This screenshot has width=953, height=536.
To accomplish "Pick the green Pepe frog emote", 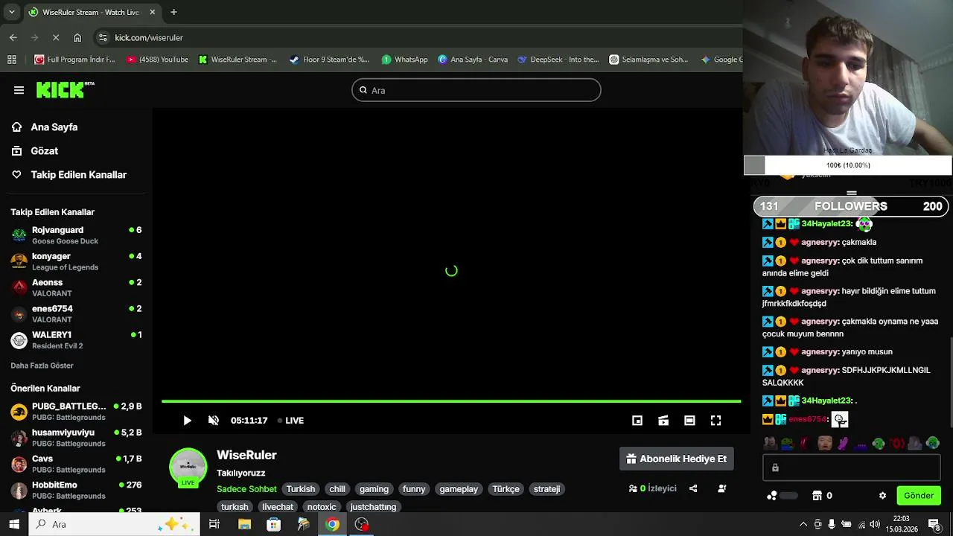I will (x=788, y=444).
